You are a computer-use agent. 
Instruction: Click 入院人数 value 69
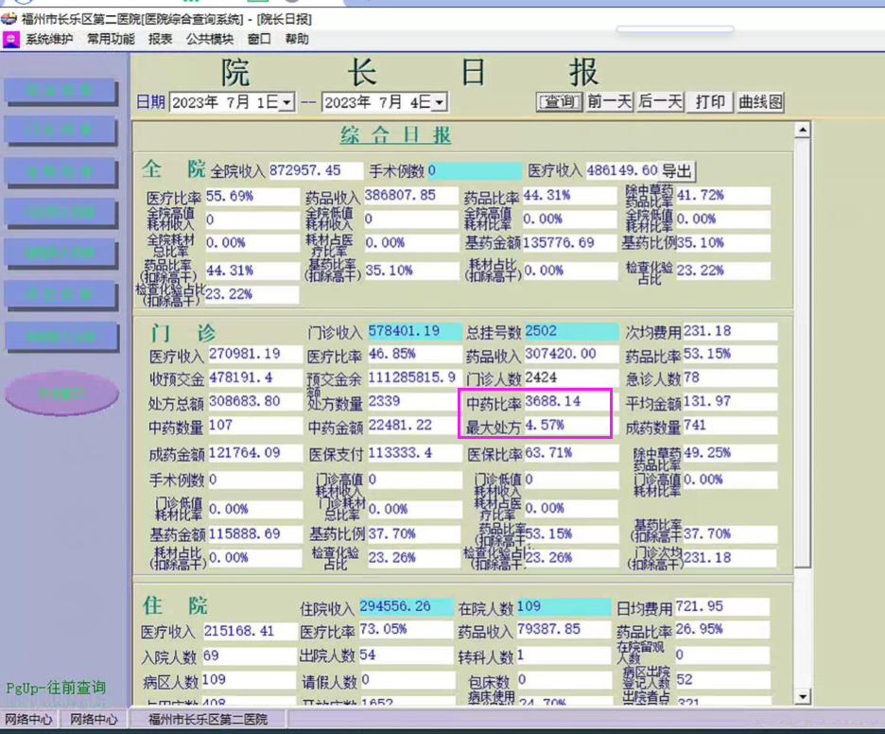click(250, 656)
